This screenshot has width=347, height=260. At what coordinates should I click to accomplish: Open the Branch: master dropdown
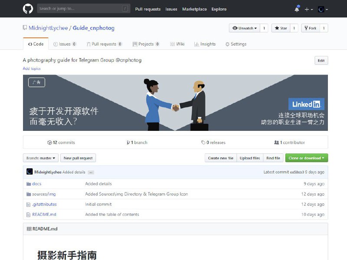(x=41, y=158)
